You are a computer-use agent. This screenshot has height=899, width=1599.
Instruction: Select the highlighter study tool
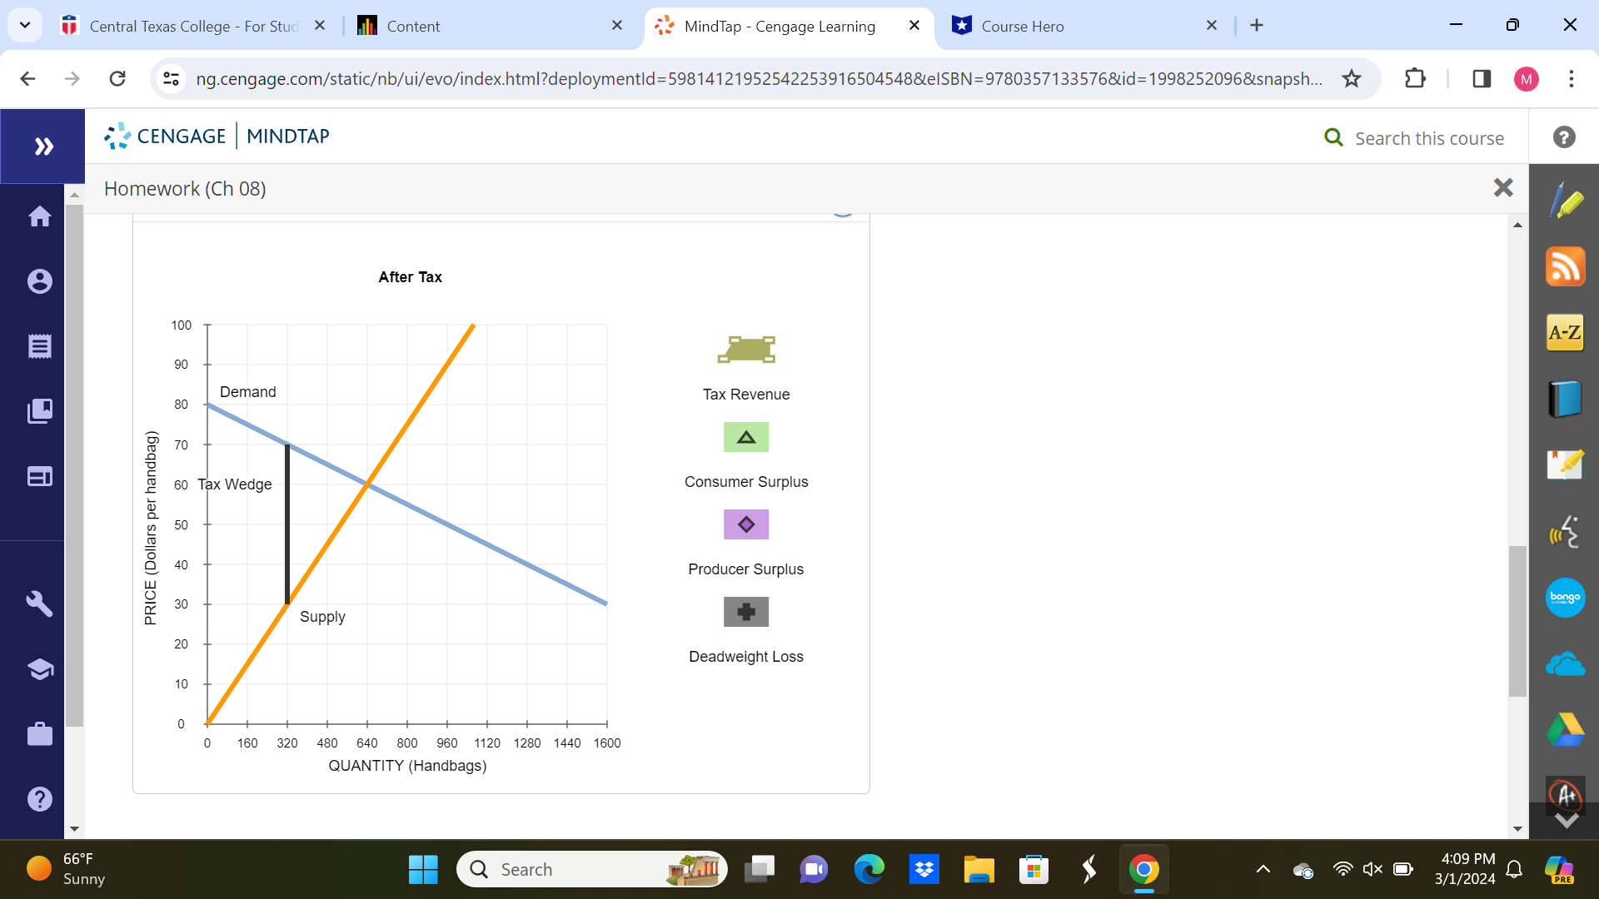click(1565, 200)
